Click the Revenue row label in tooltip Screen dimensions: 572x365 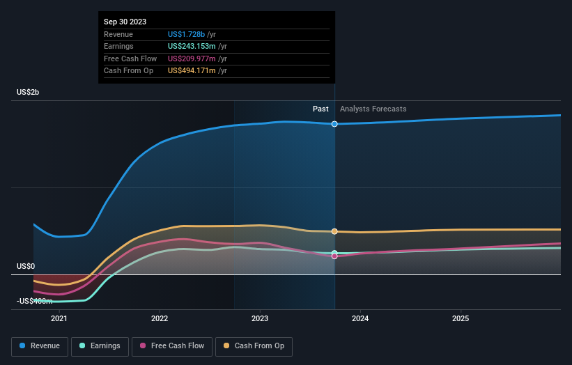(x=118, y=34)
